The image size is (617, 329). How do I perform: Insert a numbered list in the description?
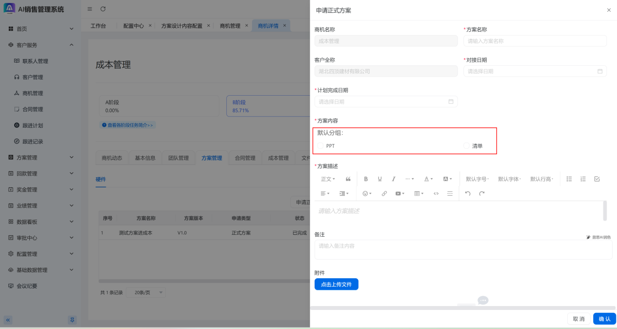click(x=583, y=179)
